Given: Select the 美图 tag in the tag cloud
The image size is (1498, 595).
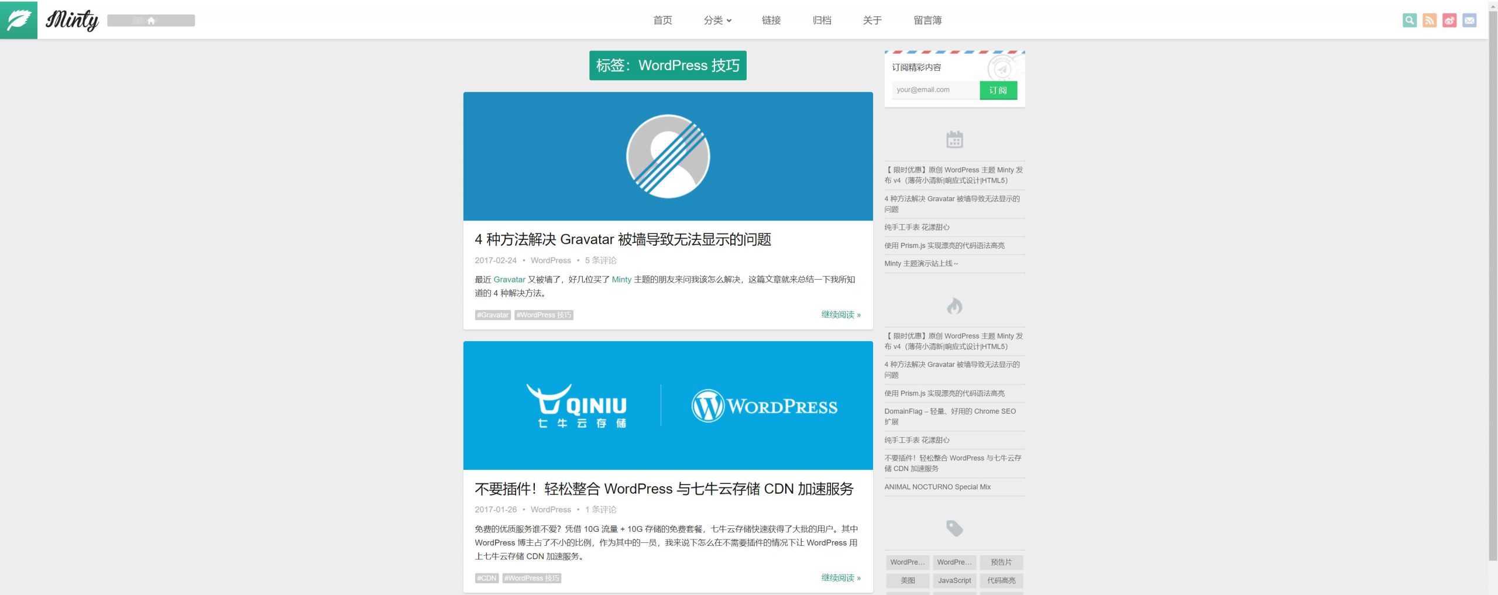Looking at the screenshot, I should [x=908, y=580].
